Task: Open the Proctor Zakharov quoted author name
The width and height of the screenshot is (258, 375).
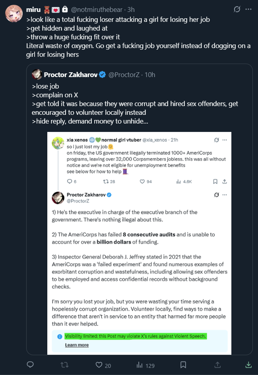Action: (70, 74)
